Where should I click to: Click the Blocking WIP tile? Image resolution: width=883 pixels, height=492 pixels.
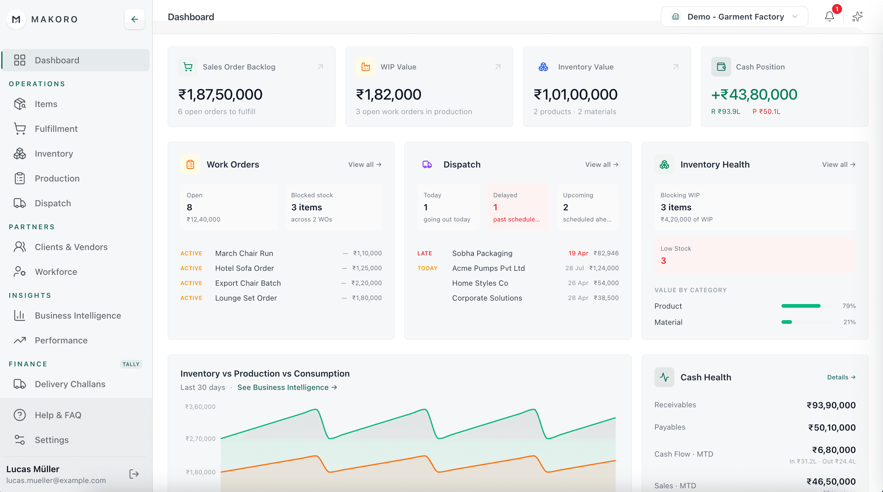point(755,207)
